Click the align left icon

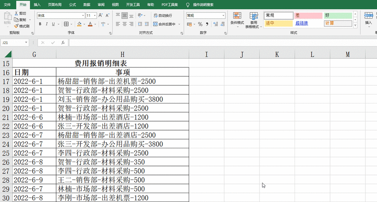point(118,24)
